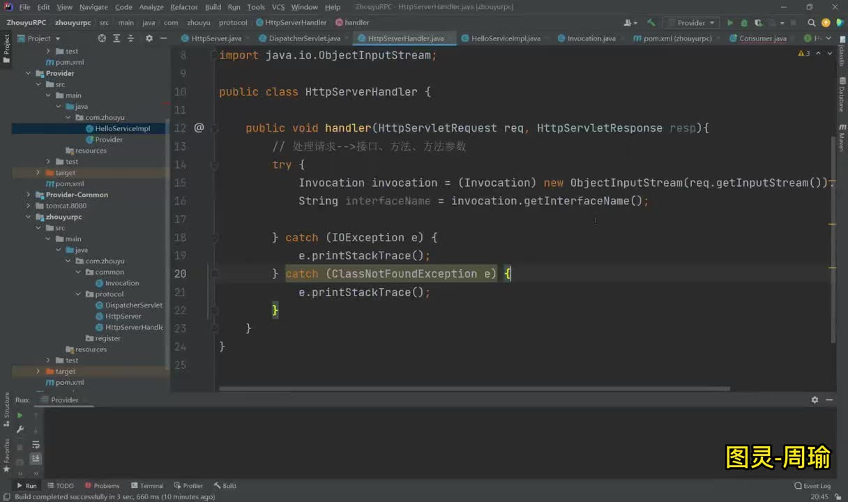Open the Provider run configuration dropdown
The width and height of the screenshot is (848, 502).
coord(690,23)
